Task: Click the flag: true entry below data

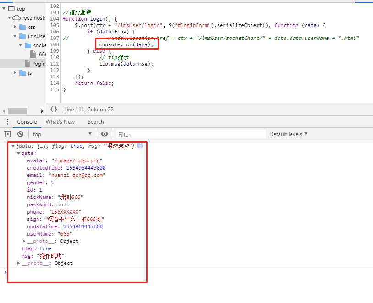Action: (36, 248)
